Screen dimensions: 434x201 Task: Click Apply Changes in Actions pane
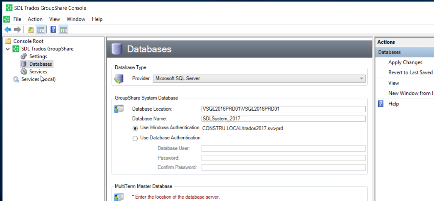405,62
